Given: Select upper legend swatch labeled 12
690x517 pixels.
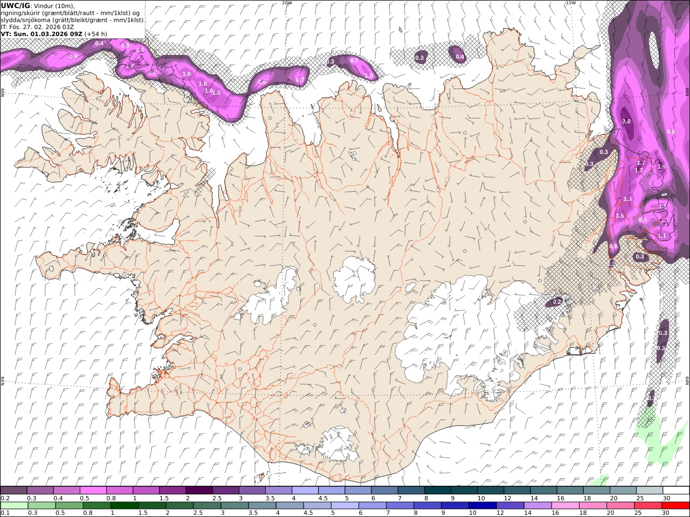Looking at the screenshot, I should [x=517, y=491].
